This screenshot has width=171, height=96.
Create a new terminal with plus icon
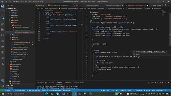[x=156, y=83]
